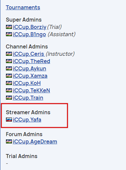The height and width of the screenshot is (170, 126).
Task: Open iCCup.AgeDream forum admin link
Action: click(x=35, y=141)
